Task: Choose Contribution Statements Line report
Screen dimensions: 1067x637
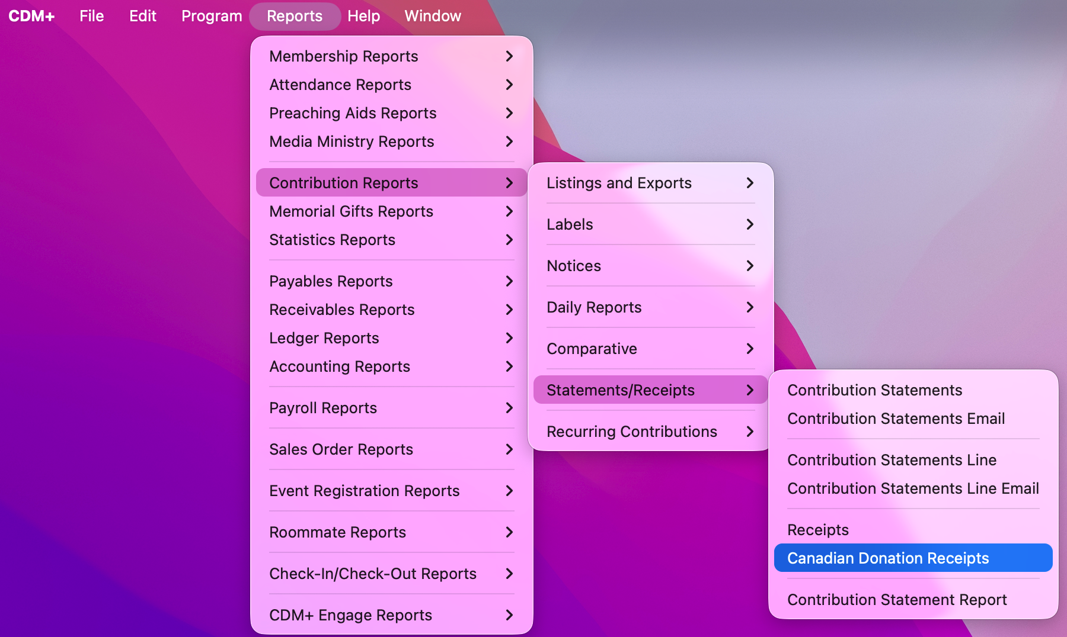Action: 913,460
